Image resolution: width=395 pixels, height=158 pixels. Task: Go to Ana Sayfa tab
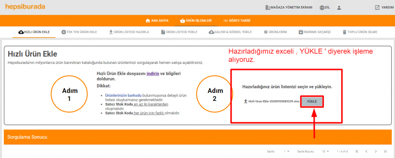point(157,20)
